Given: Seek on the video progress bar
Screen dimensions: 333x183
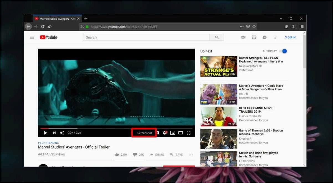Looking at the screenshot, I should 116,128.
